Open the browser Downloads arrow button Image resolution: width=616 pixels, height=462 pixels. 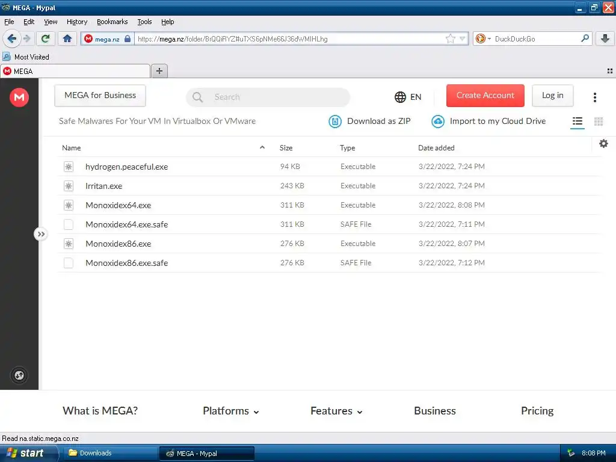[605, 38]
